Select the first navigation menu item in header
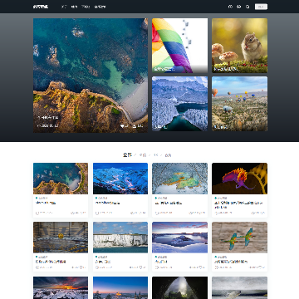 [64, 7]
